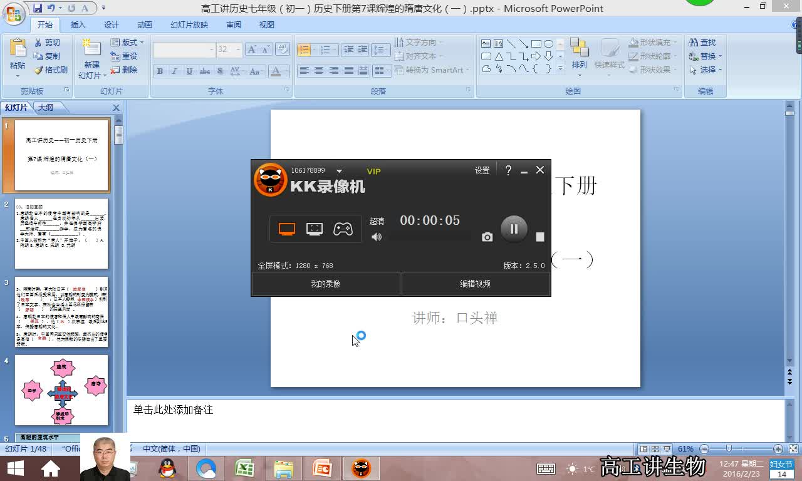Viewport: 802px width, 481px height.
Task: Switch to the 插入 ribbon tab
Action: [x=78, y=24]
